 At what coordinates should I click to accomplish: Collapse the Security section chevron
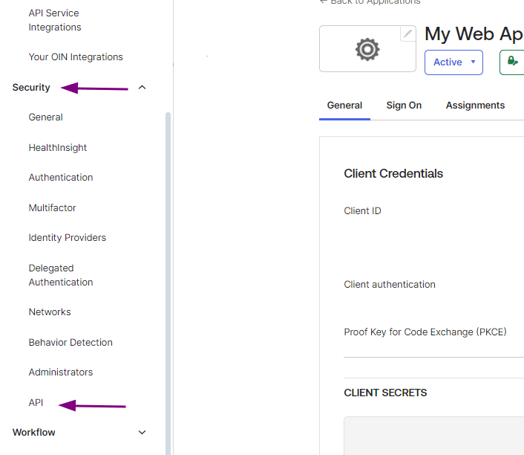coord(143,88)
